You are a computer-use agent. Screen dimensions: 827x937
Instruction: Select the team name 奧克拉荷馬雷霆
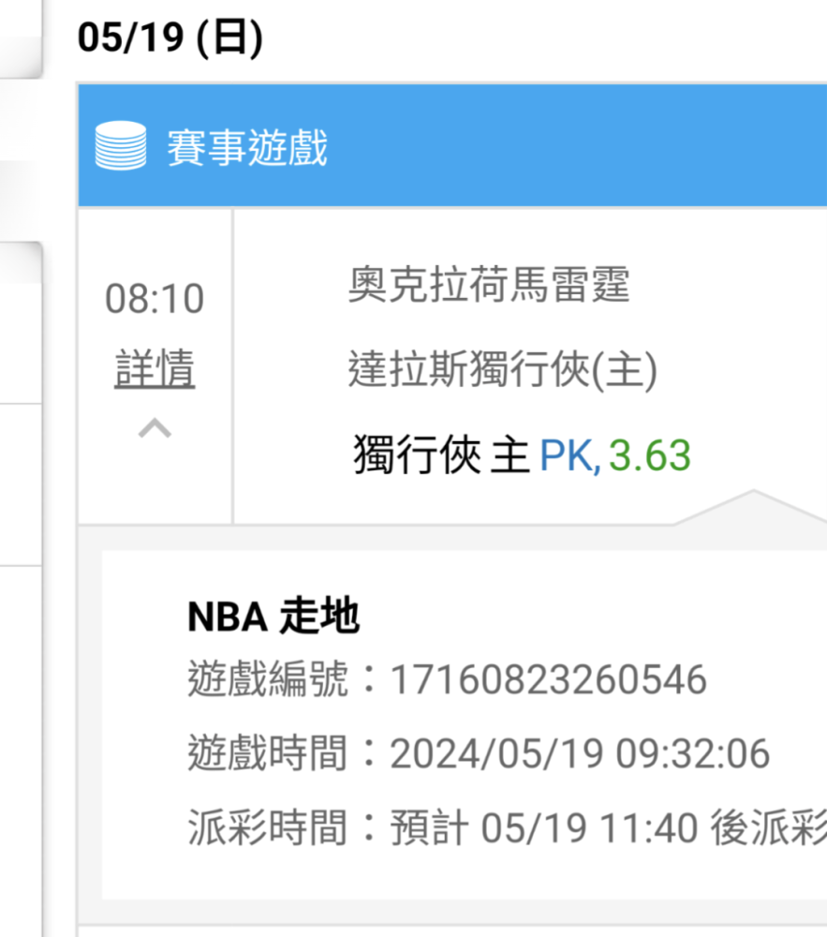pos(489,285)
